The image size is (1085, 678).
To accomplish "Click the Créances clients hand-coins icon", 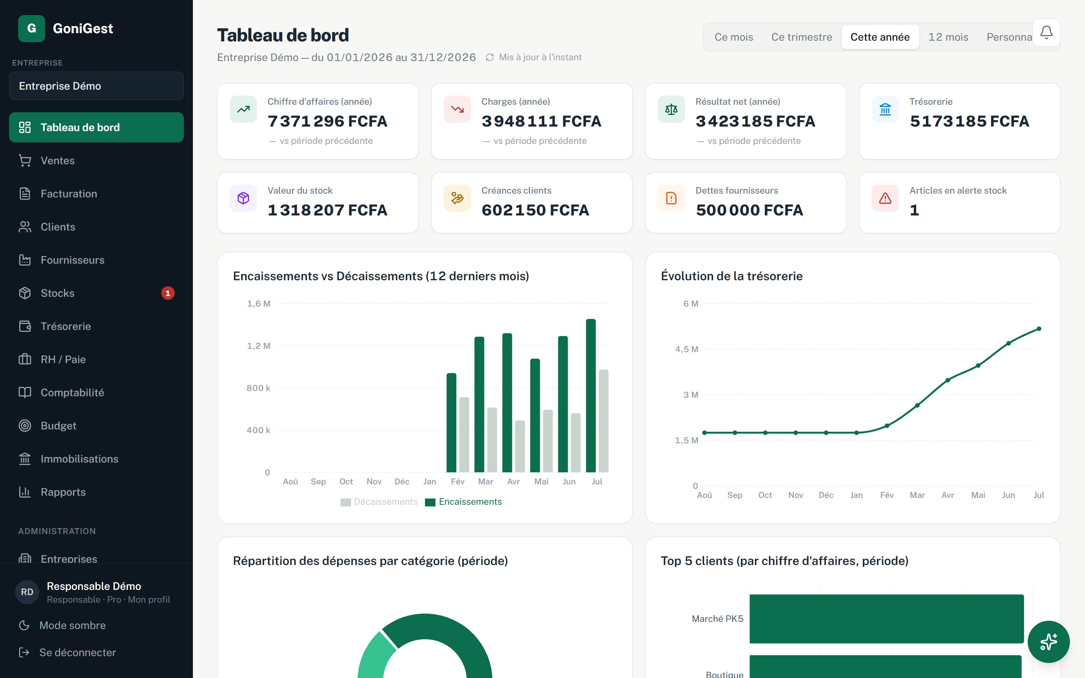I will pos(457,198).
